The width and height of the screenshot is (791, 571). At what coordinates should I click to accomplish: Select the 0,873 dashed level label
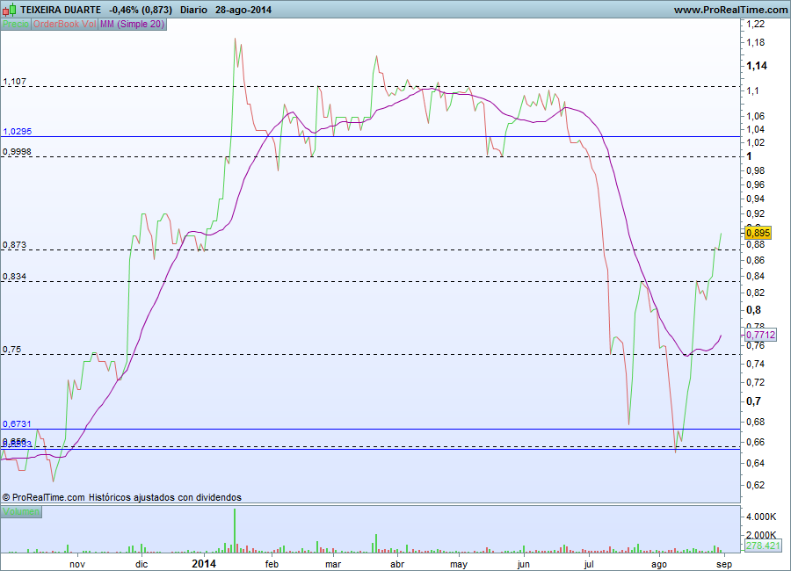[15, 244]
